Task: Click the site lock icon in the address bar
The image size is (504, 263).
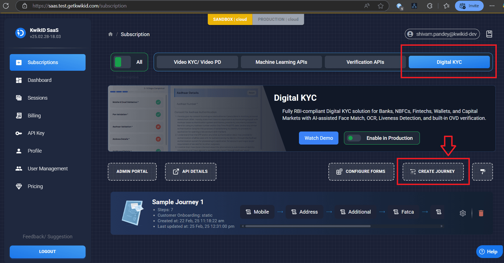Action: pyautogui.click(x=25, y=6)
